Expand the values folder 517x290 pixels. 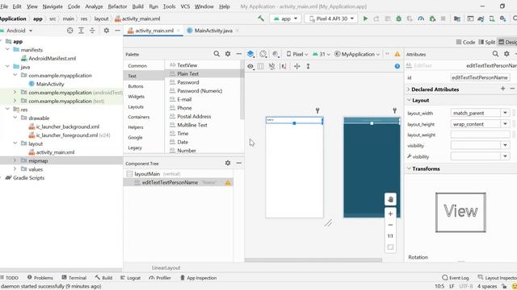point(15,169)
